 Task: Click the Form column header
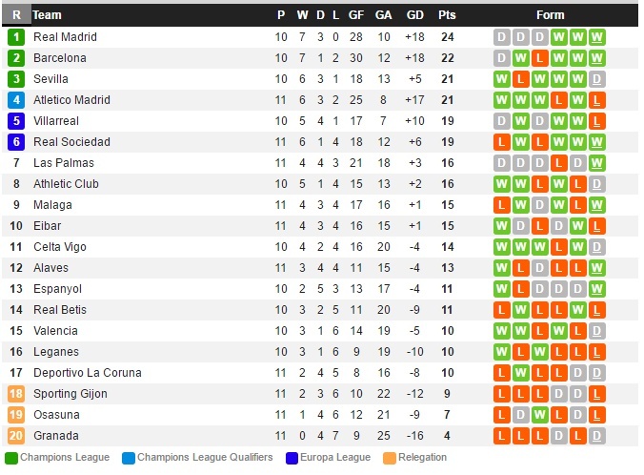click(550, 14)
